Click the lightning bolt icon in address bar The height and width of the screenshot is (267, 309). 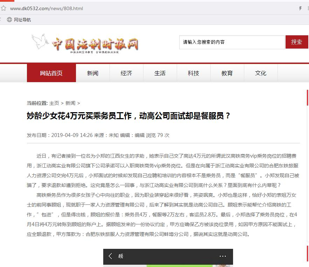(300, 8)
